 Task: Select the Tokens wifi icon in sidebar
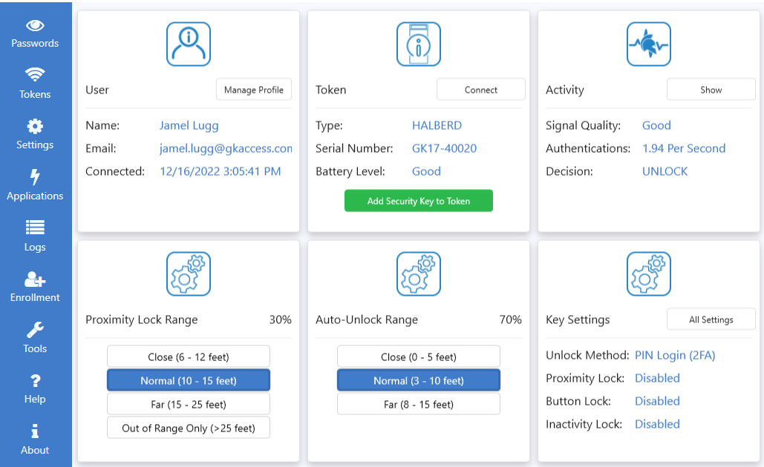click(x=35, y=73)
